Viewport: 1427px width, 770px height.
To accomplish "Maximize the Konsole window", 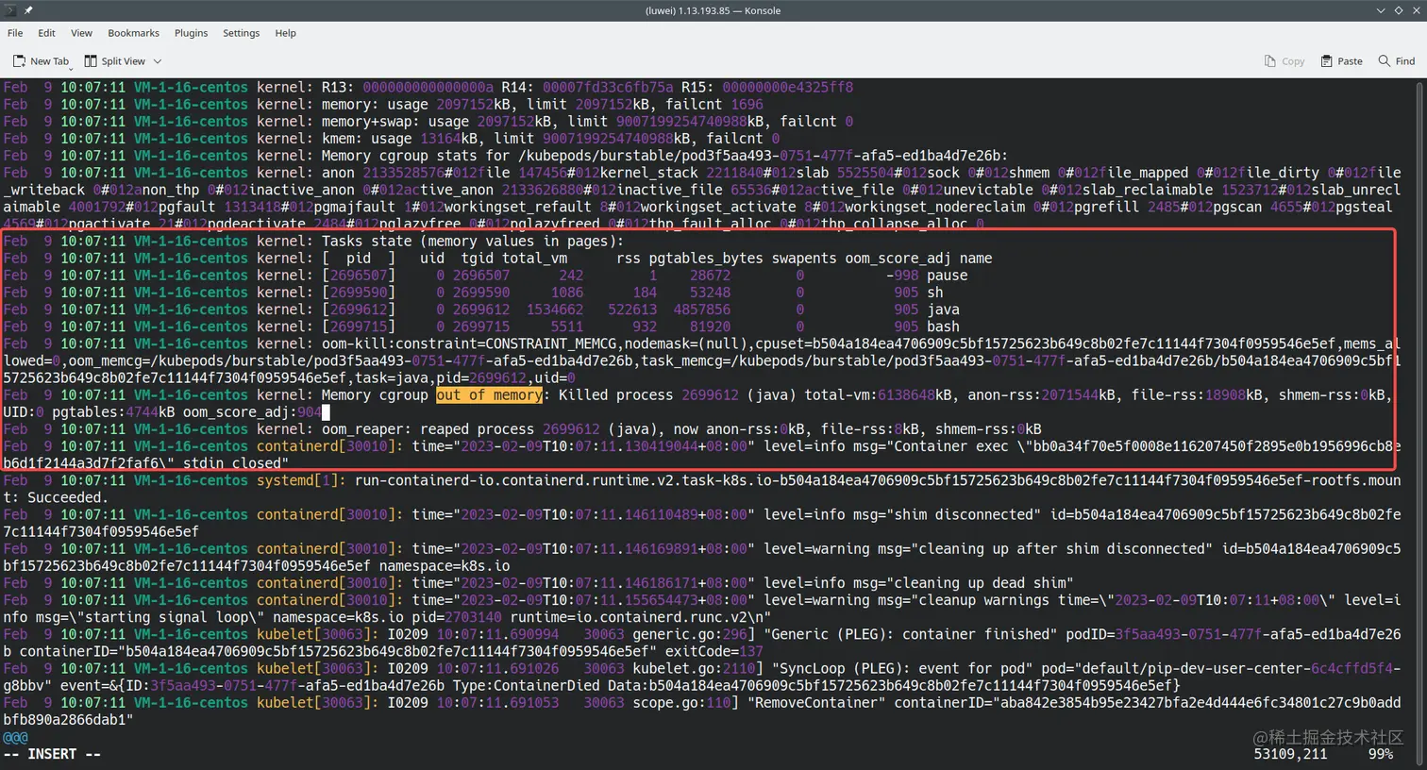I will pyautogui.click(x=1399, y=10).
